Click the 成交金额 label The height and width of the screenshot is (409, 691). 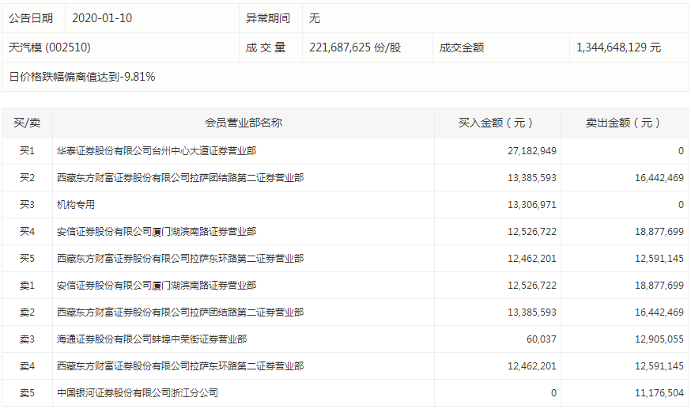pos(462,47)
